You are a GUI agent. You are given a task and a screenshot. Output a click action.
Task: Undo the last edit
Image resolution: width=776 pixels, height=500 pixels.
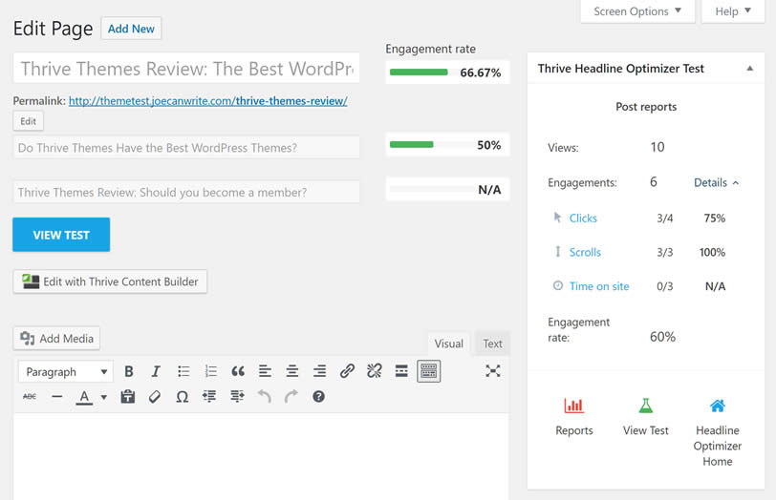[x=265, y=396]
